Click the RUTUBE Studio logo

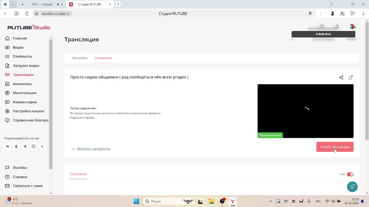29,27
